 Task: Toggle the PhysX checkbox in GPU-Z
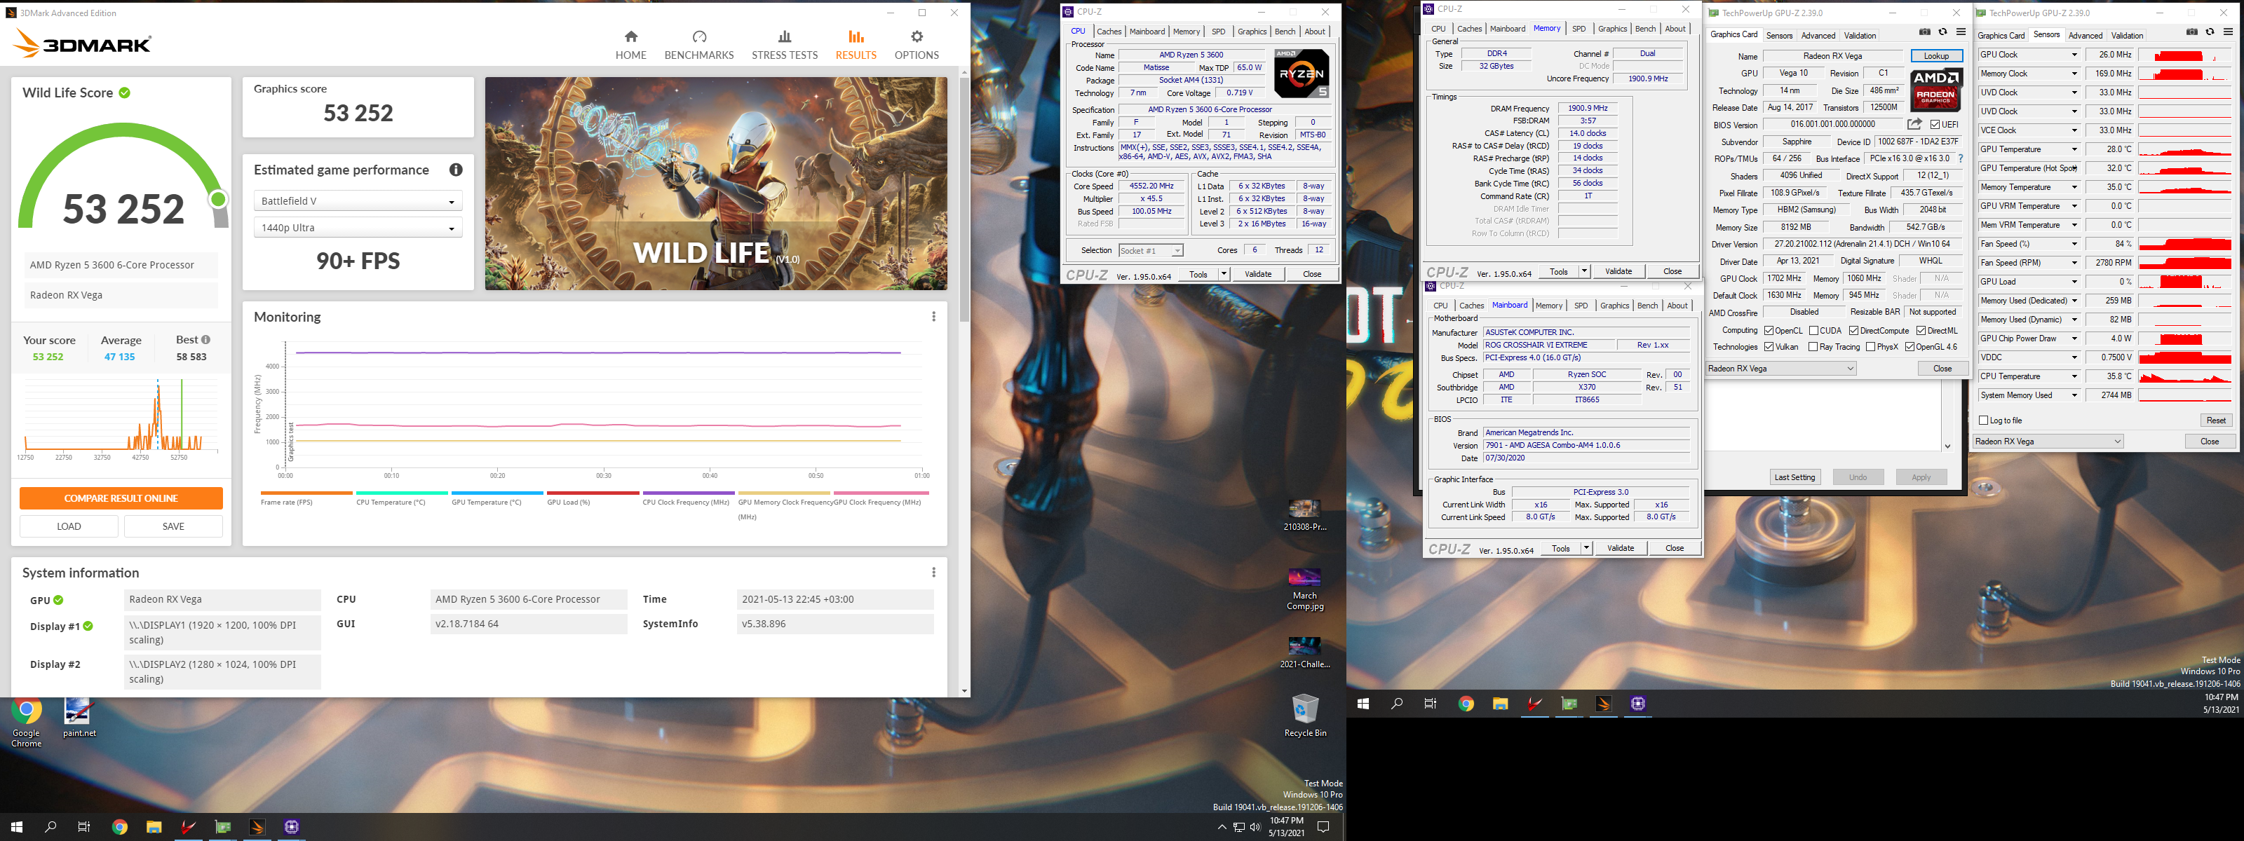click(1870, 346)
